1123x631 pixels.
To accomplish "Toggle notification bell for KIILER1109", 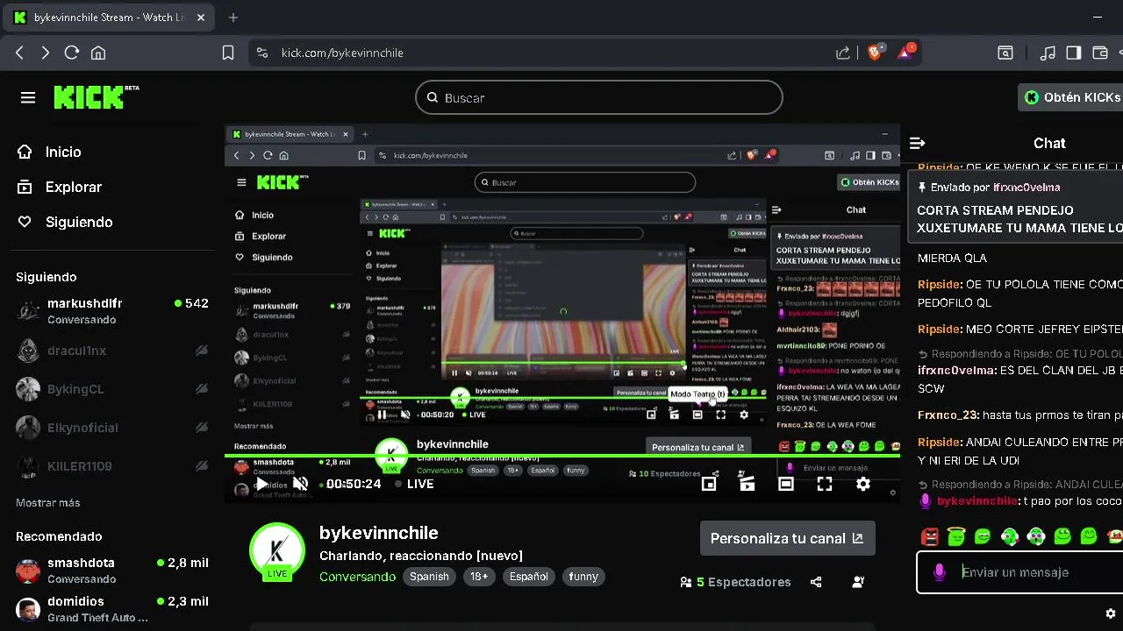I will tap(202, 466).
